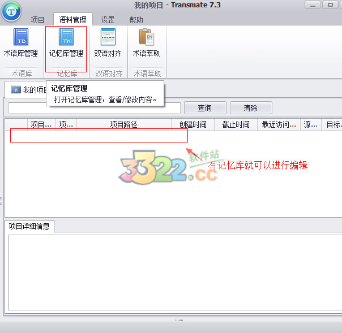Sort by 项目路径 column header
342x333 pixels.
124,124
